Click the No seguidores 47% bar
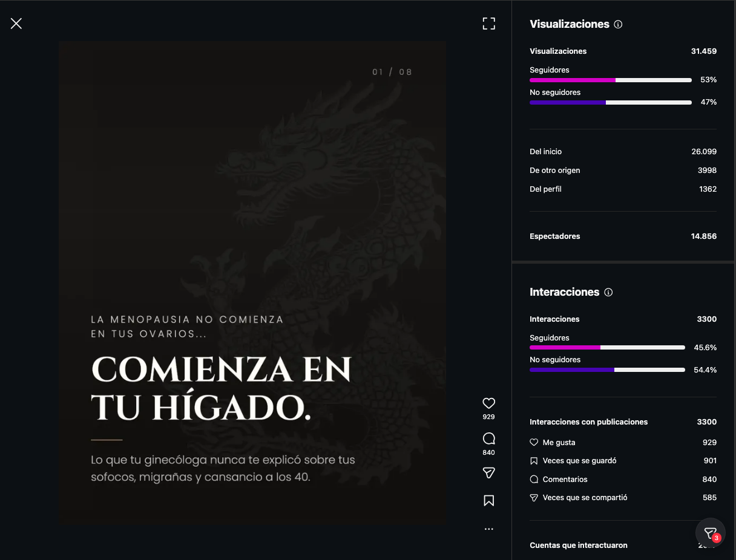This screenshot has height=560, width=736. click(x=611, y=102)
